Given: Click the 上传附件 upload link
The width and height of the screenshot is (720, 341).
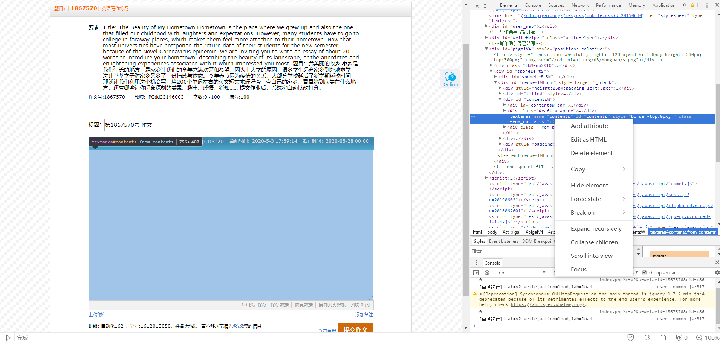Looking at the screenshot, I should (98, 315).
